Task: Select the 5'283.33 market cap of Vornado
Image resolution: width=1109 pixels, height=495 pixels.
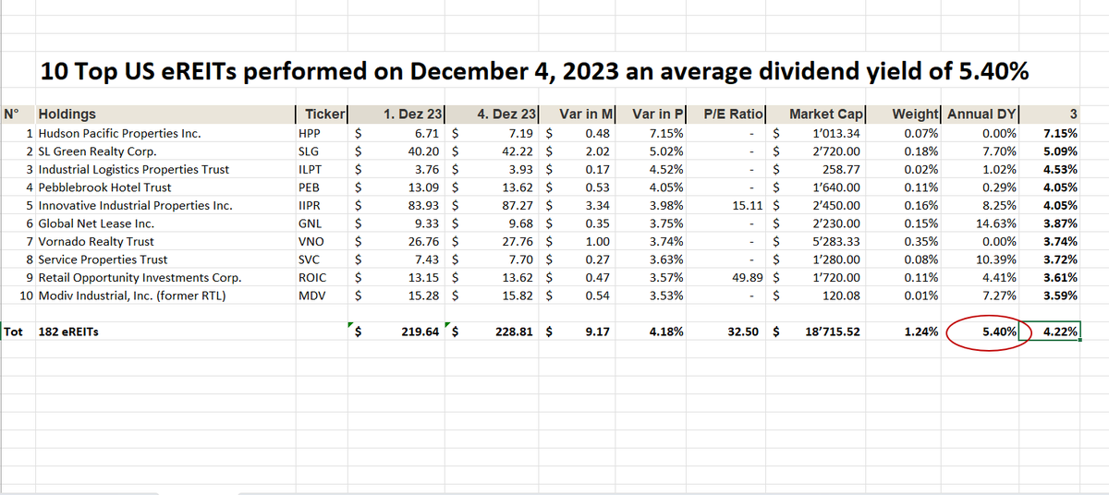Action: pyautogui.click(x=837, y=242)
